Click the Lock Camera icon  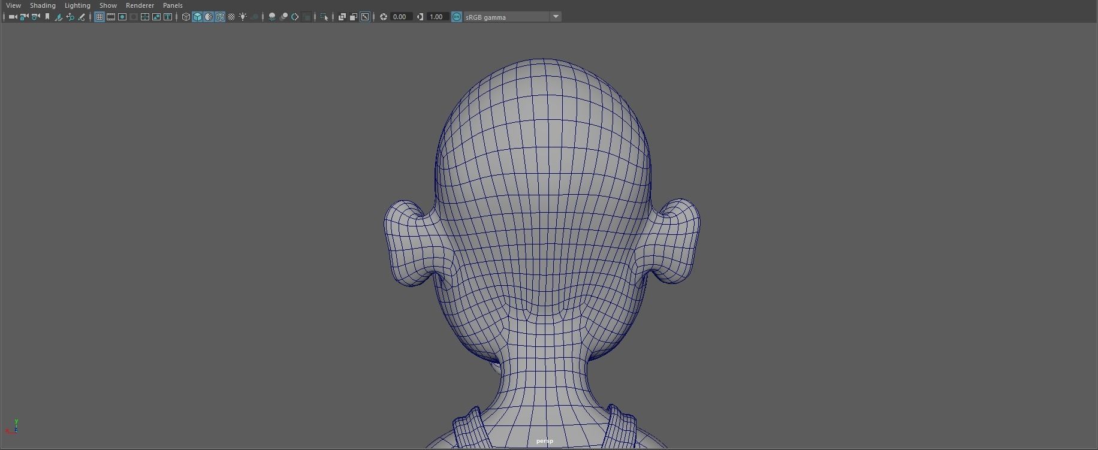[24, 17]
